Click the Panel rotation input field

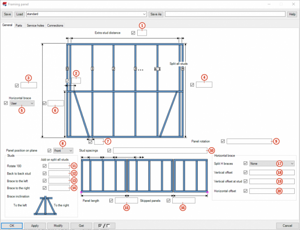[249, 141]
